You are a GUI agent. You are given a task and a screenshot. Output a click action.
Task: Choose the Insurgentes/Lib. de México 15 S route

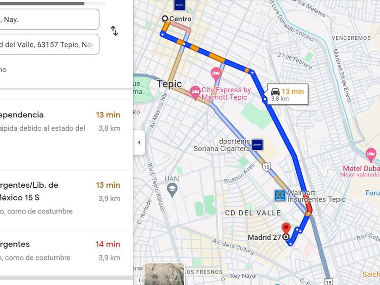60,199
